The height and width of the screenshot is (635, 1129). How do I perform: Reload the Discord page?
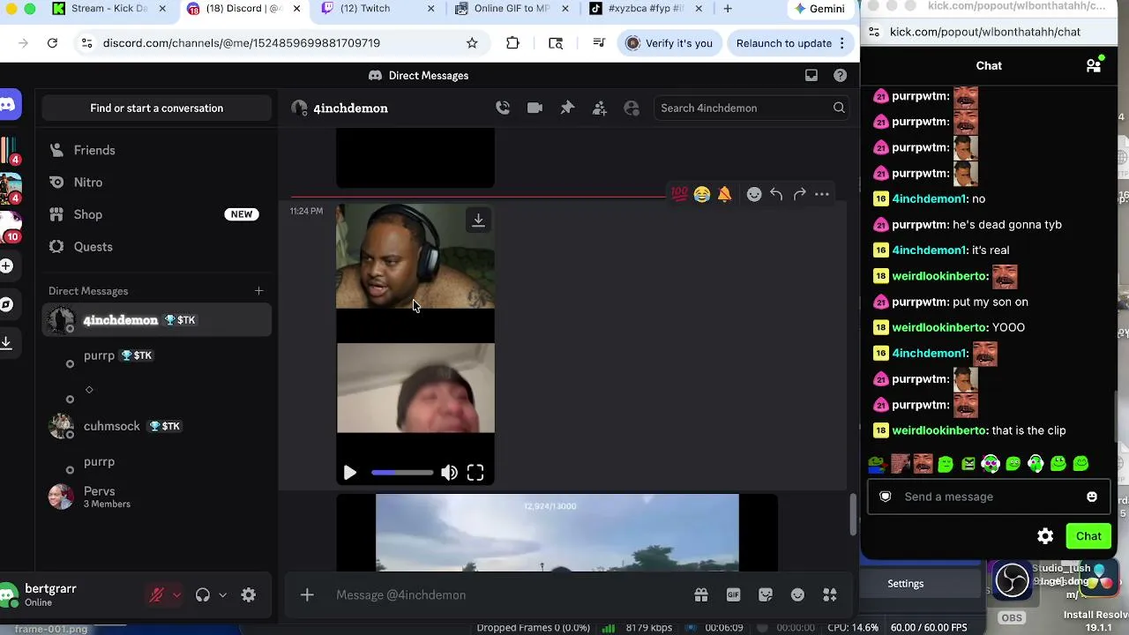(x=52, y=43)
